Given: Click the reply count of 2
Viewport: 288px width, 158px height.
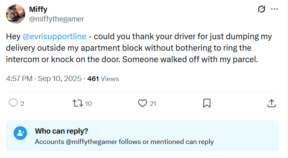Looking at the screenshot, I should [x=22, y=104].
